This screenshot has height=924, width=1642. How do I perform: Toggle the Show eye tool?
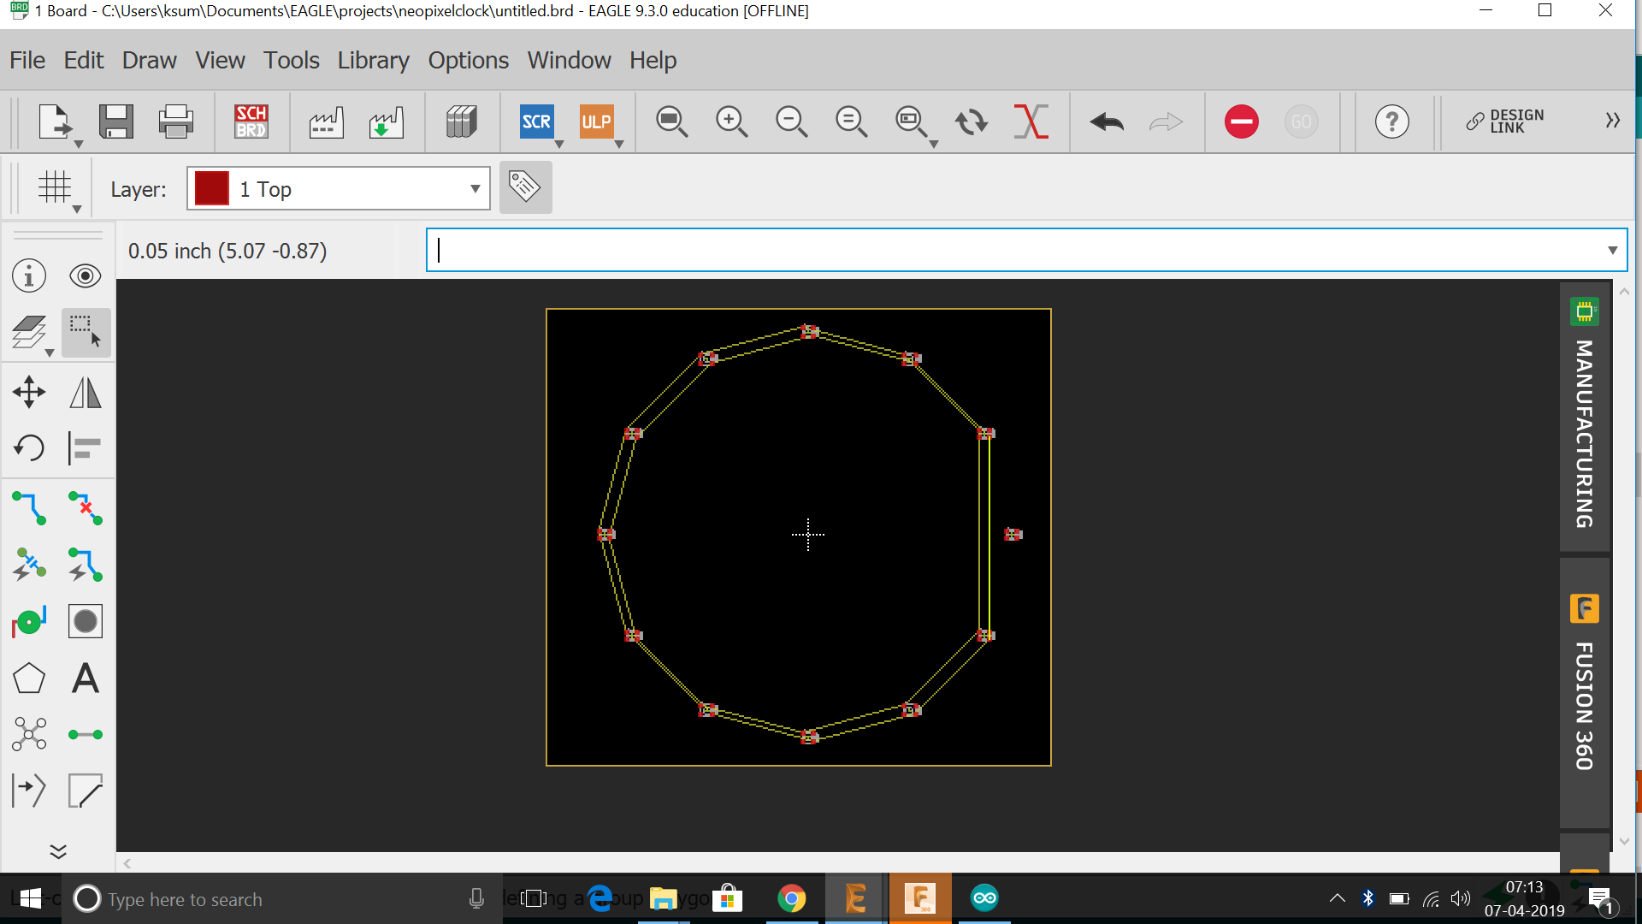[85, 276]
